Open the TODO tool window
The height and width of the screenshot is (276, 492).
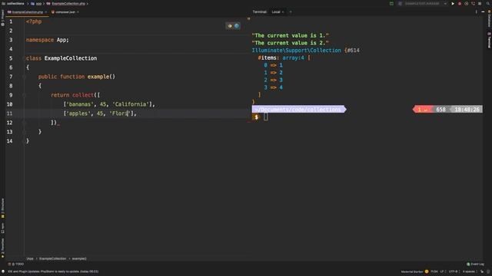pyautogui.click(x=16, y=264)
